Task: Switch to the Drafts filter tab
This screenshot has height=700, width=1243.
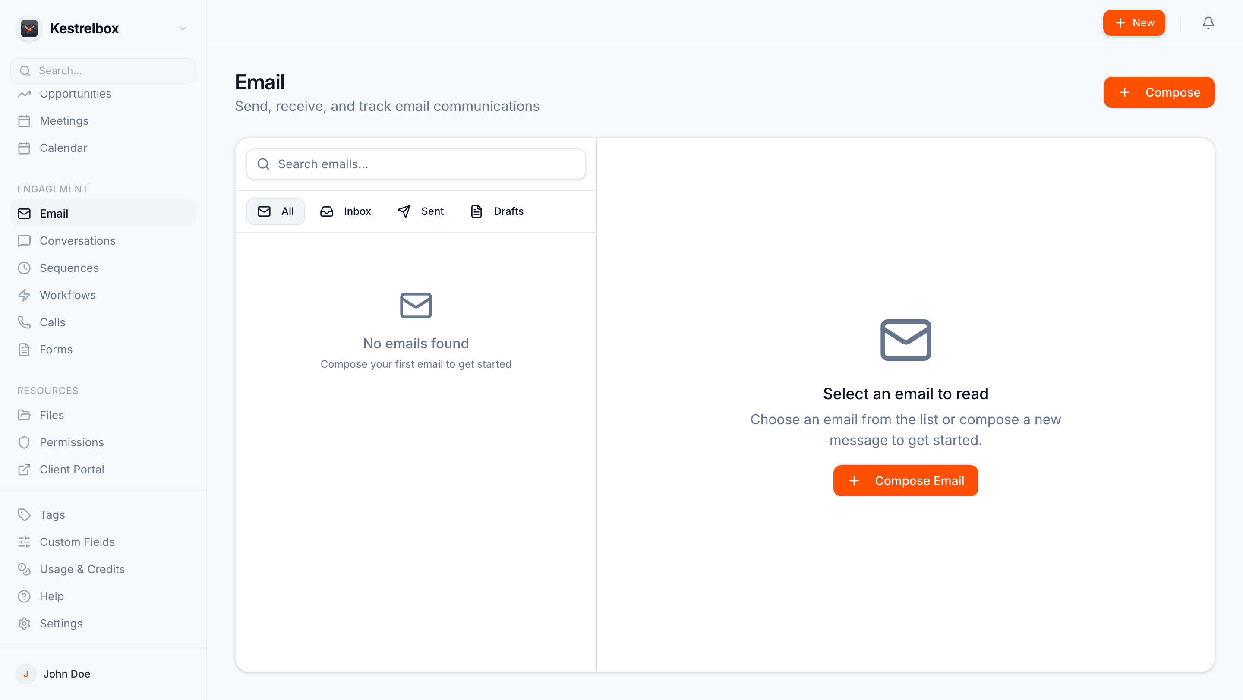Action: tap(496, 211)
